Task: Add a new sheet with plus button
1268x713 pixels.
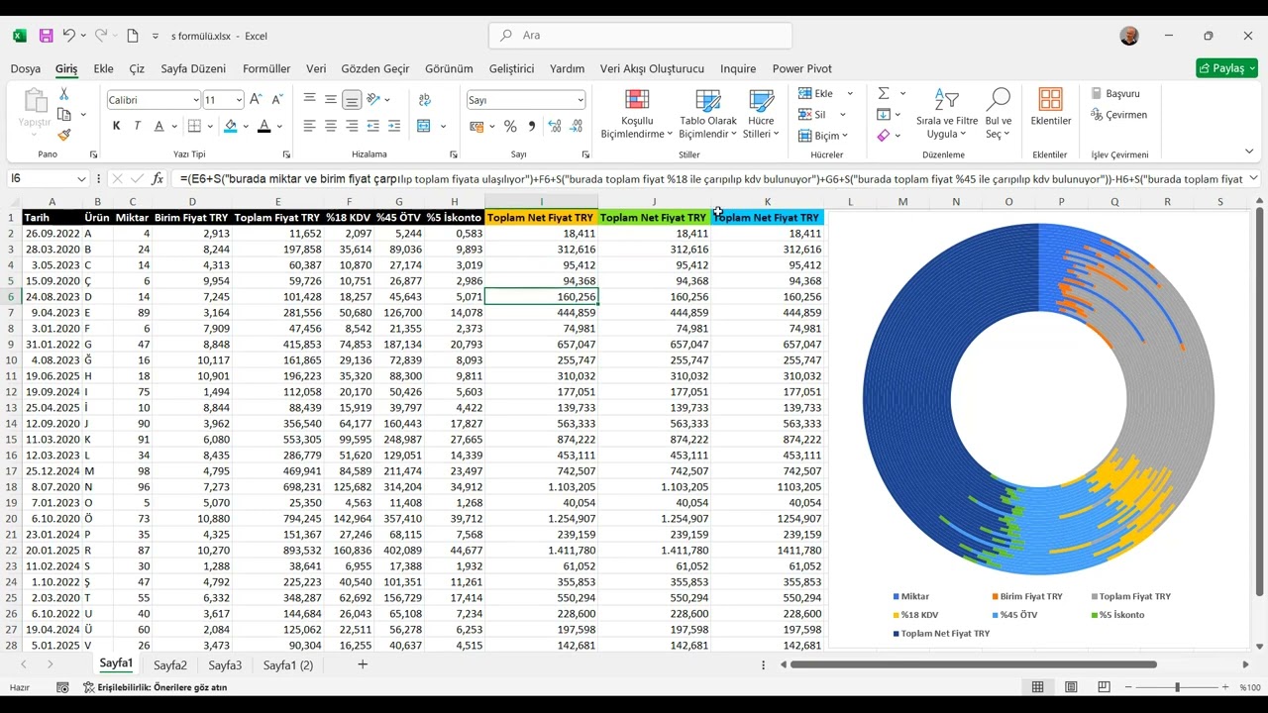Action: (363, 664)
